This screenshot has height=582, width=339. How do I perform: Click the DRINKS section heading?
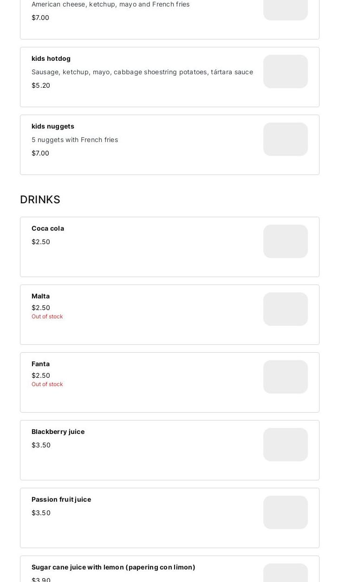click(40, 200)
